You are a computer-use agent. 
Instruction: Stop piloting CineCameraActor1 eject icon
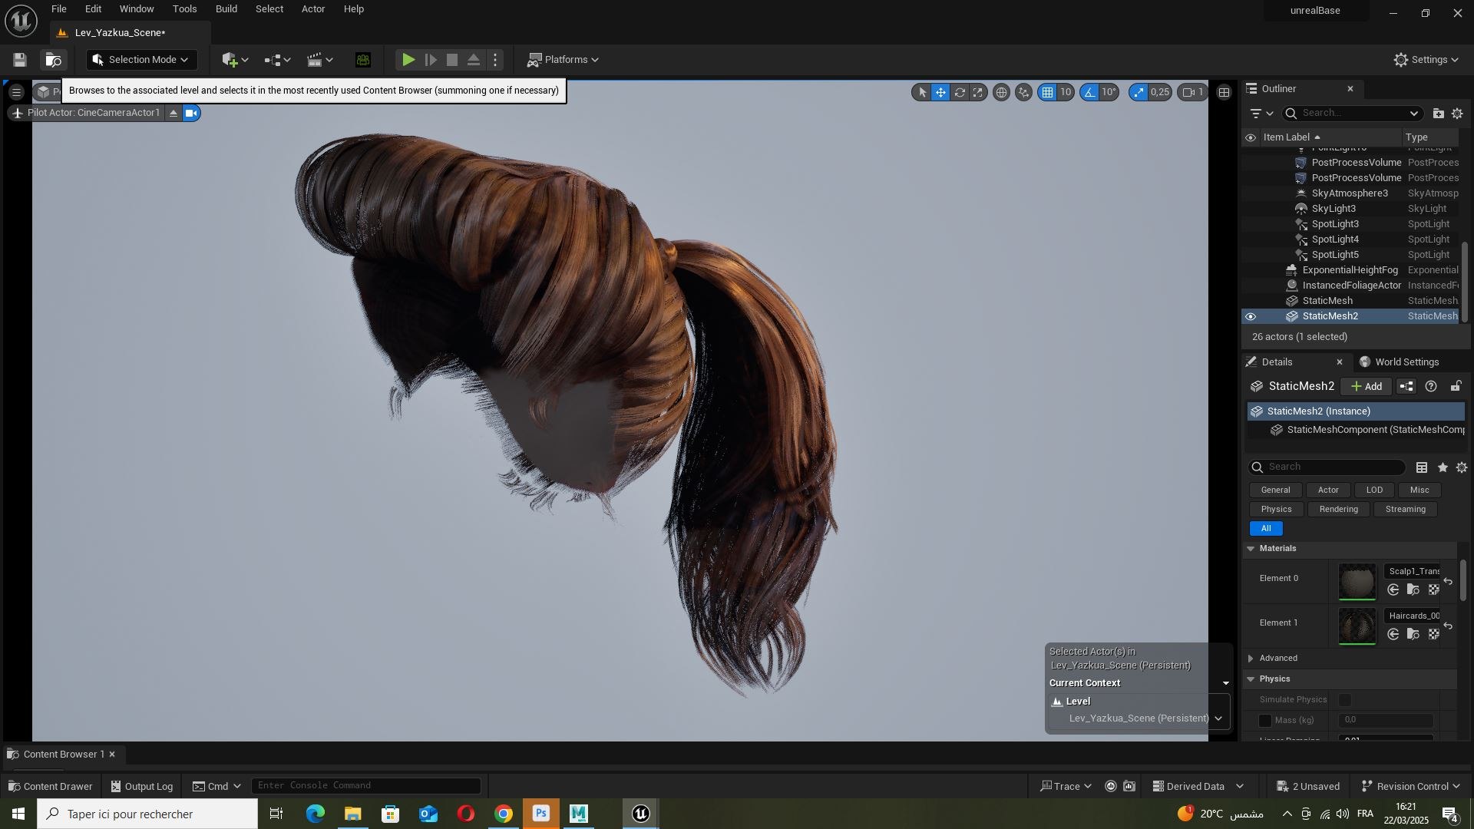point(174,114)
